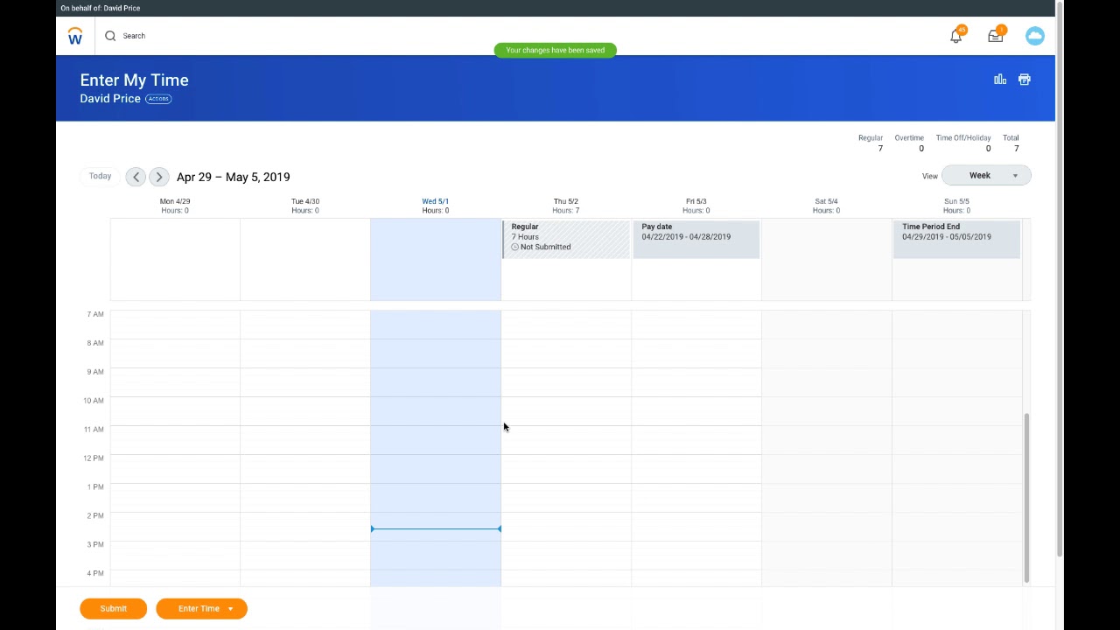The image size is (1120, 630).
Task: Open the notifications bell
Action: pyautogui.click(x=956, y=36)
